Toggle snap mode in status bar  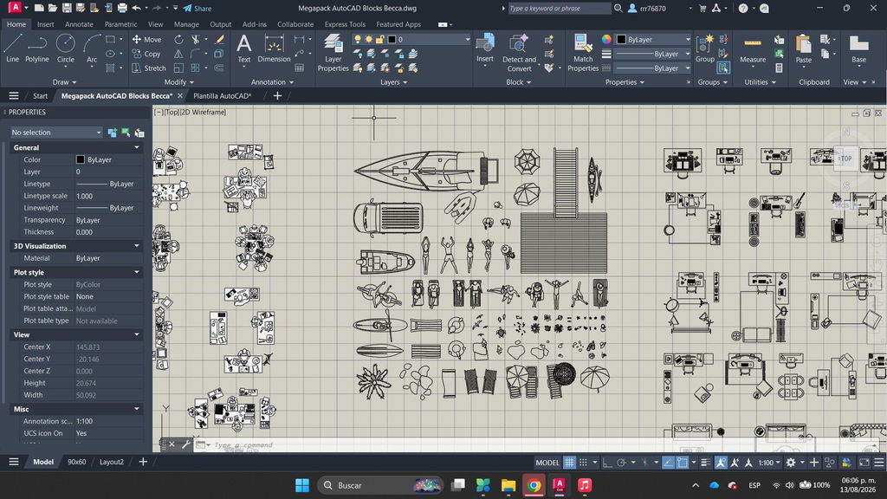pyautogui.click(x=583, y=463)
